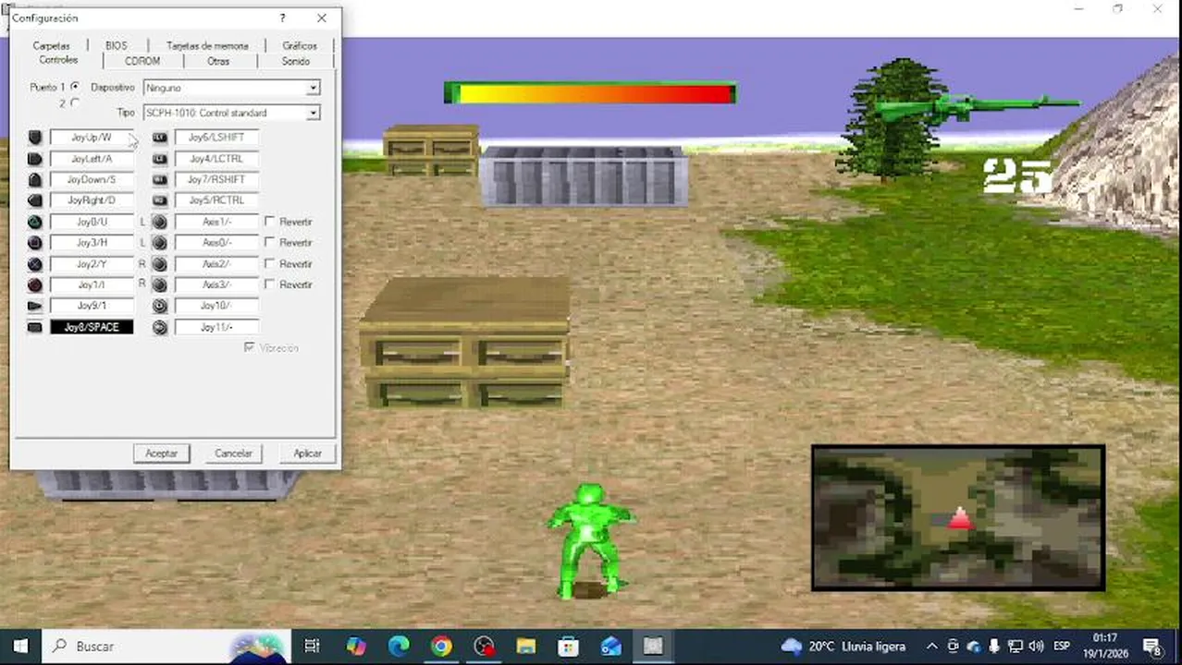The image size is (1182, 665).
Task: Click the stick-press icon beside Joy10/-
Action: (160, 306)
